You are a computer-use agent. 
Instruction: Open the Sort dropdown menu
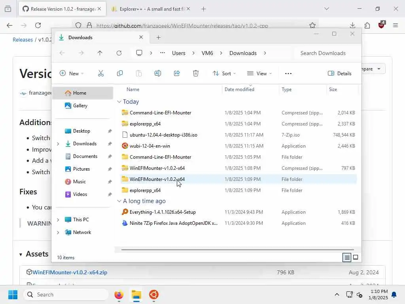coord(224,73)
